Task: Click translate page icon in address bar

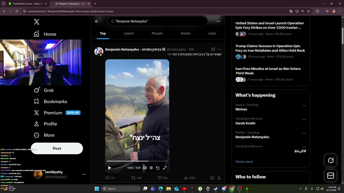Action: click(291, 11)
